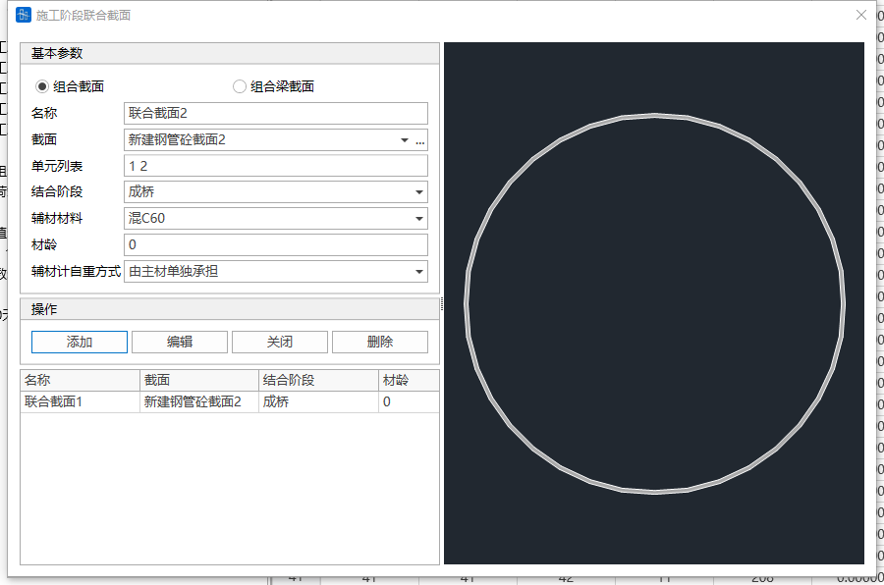
Task: Click the 结合阶段 column header
Action: coord(319,381)
